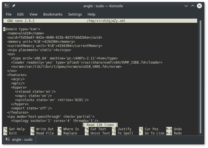Open the Konsole window menu icon
The width and height of the screenshot is (208, 148).
7,6
